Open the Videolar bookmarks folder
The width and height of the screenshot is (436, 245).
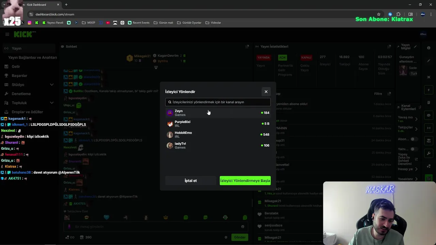coord(213,23)
